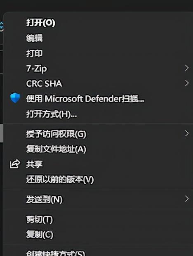Select 复制(C) from the menu

point(40,235)
